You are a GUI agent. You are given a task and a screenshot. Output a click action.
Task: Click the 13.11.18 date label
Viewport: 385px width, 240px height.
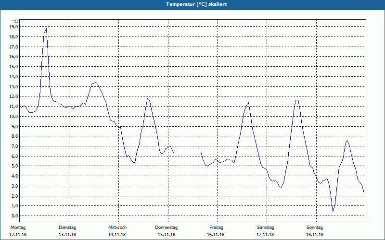tap(67, 235)
